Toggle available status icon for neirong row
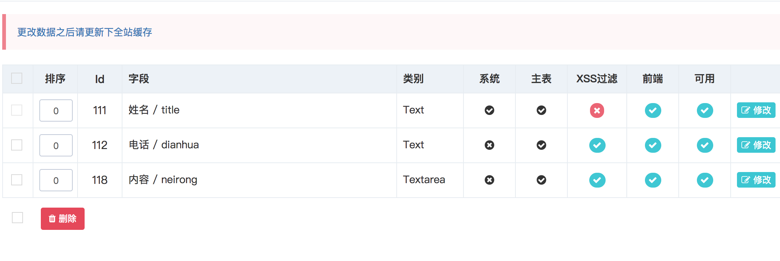Viewport: 780px width, 261px height. (705, 180)
